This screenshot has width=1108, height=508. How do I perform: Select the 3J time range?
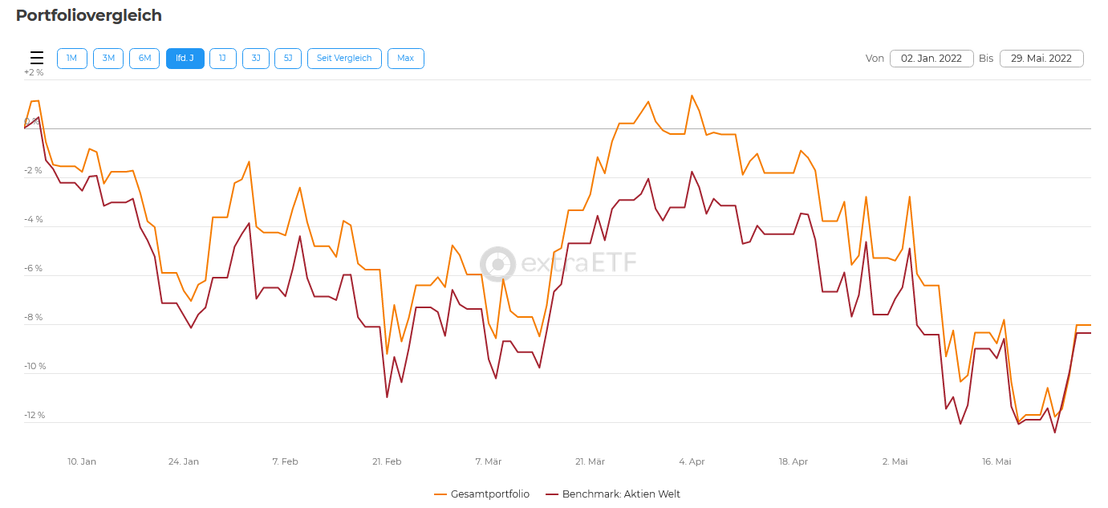[255, 59]
